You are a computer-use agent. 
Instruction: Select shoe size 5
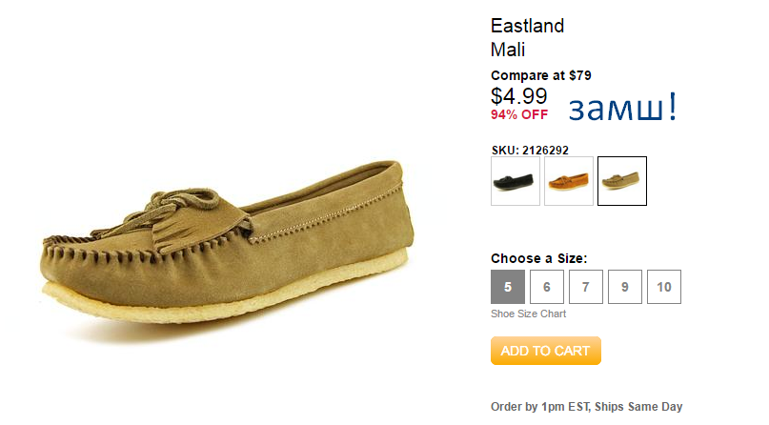click(508, 287)
